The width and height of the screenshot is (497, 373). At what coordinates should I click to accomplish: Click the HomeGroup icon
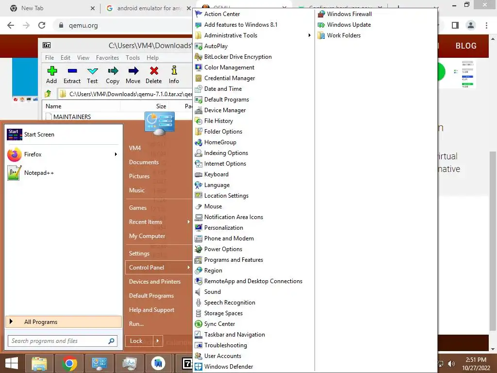tap(199, 142)
